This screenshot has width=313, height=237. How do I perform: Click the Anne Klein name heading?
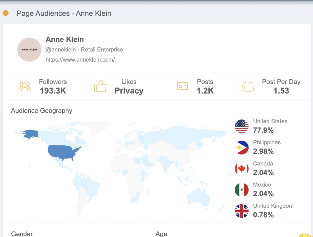coord(65,39)
